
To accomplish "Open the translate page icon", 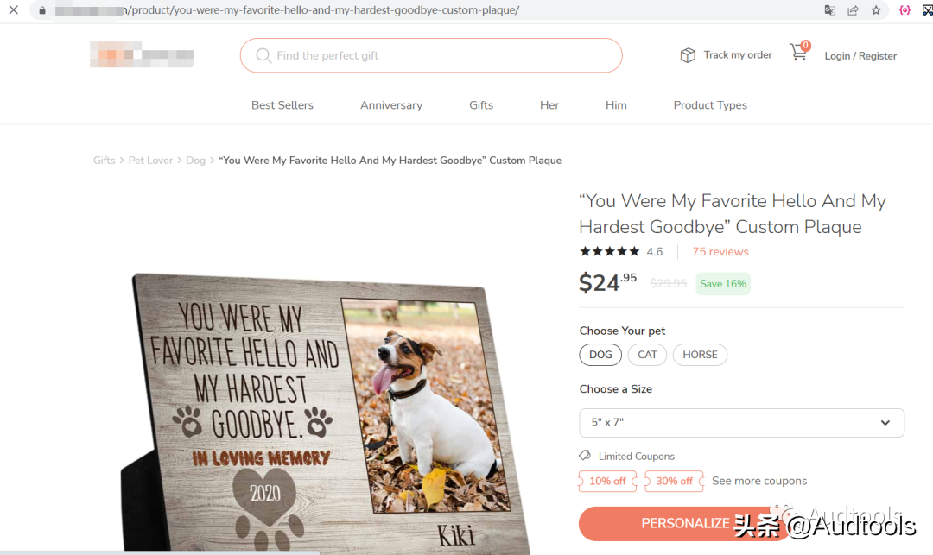I will click(x=829, y=10).
